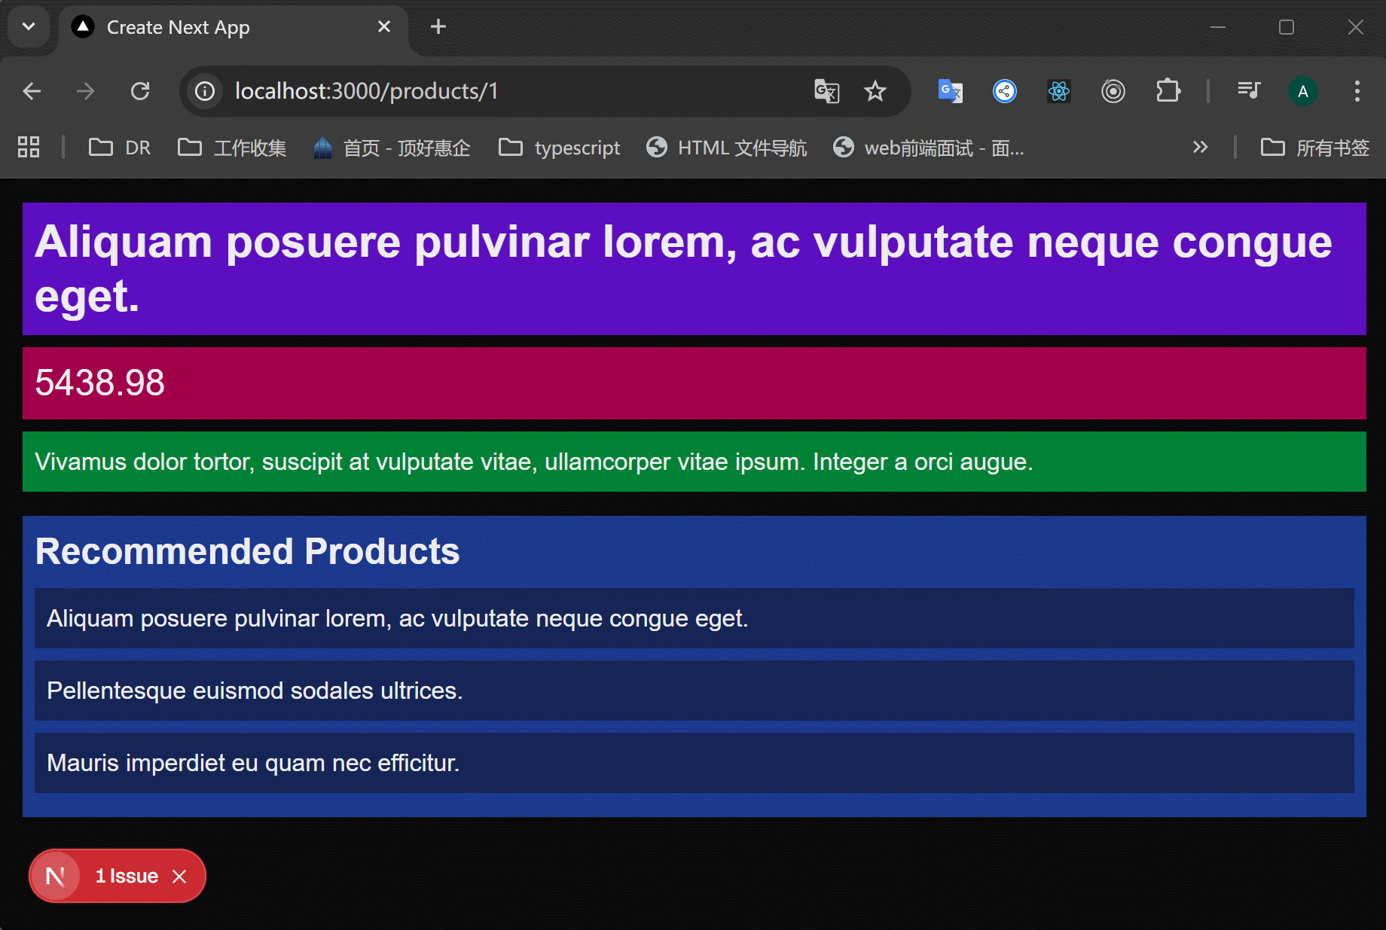Image resolution: width=1386 pixels, height=930 pixels.
Task: Open the typescript bookmark folder
Action: [560, 148]
